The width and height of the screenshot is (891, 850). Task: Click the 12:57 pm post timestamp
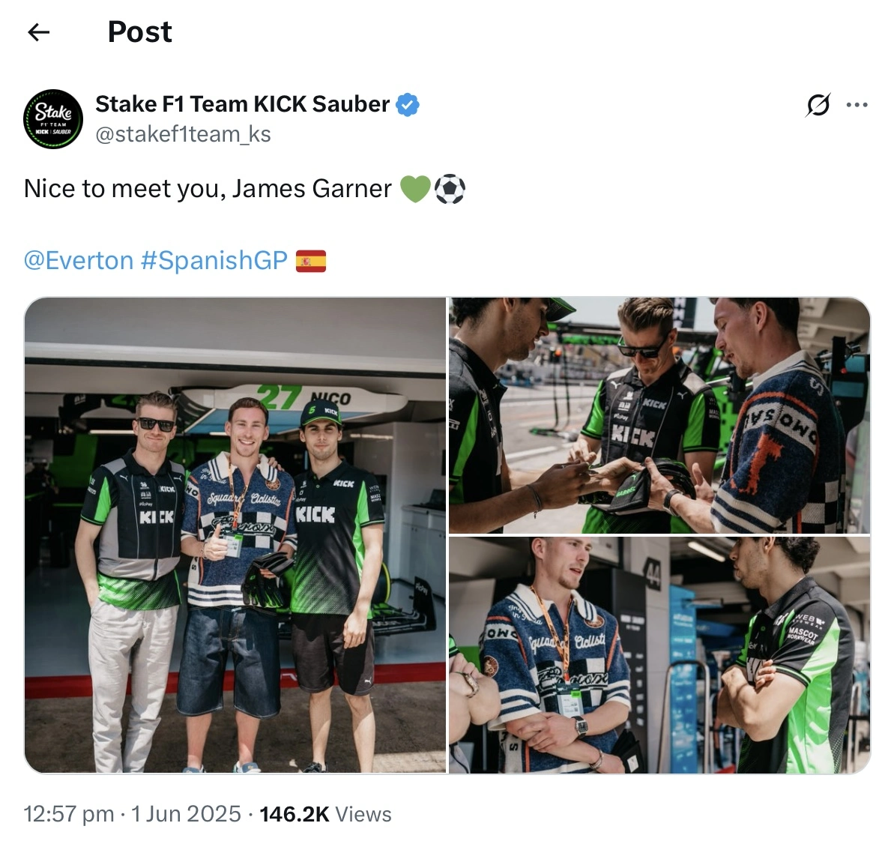point(69,814)
